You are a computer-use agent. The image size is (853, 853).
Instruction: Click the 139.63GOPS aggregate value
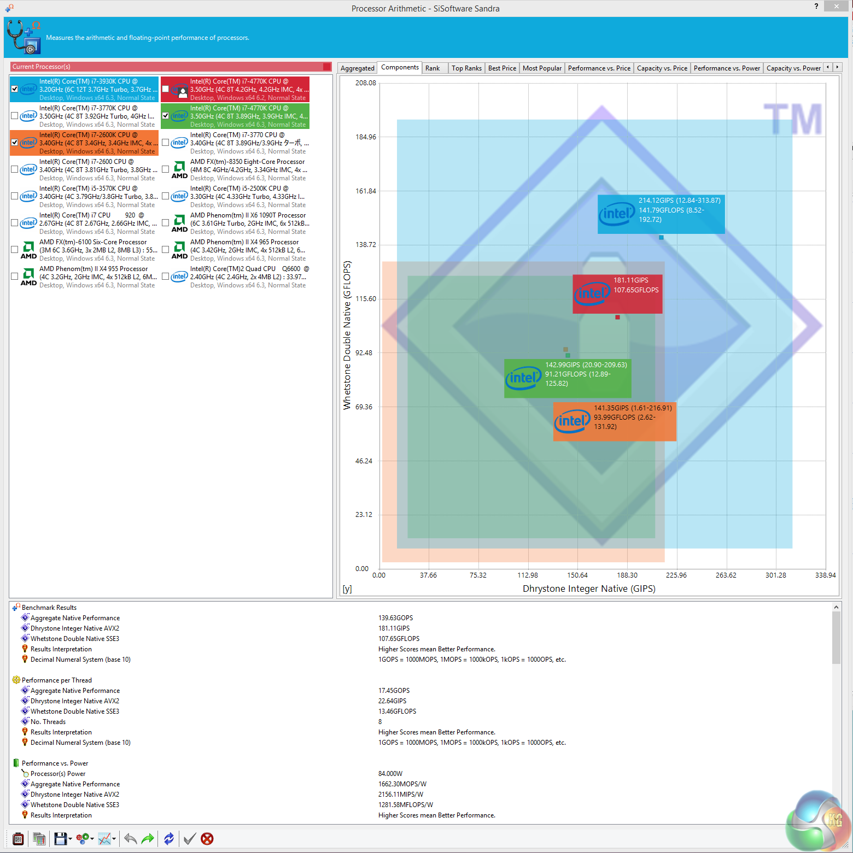pyautogui.click(x=396, y=618)
